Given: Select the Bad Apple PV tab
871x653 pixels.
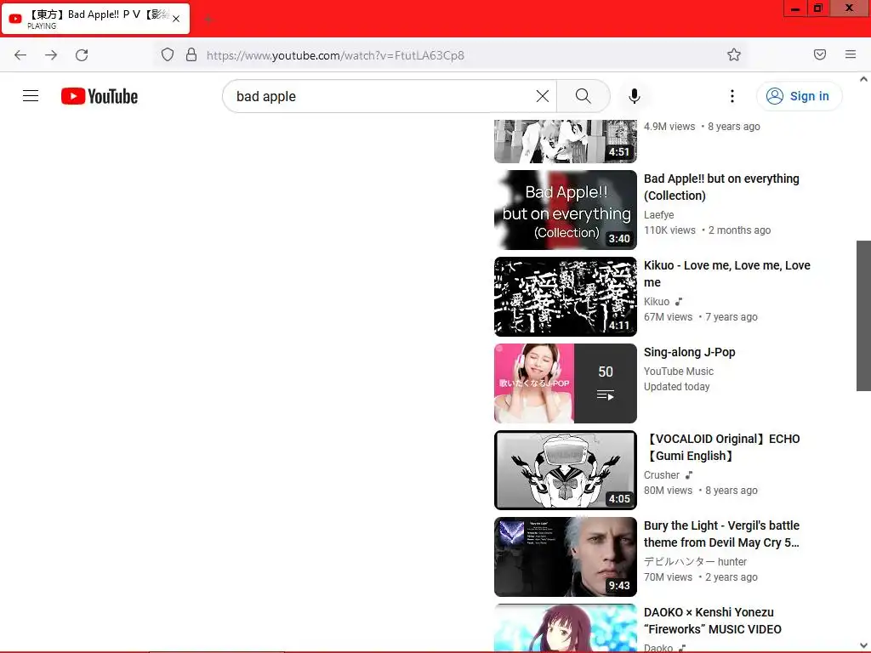Looking at the screenshot, I should point(94,19).
